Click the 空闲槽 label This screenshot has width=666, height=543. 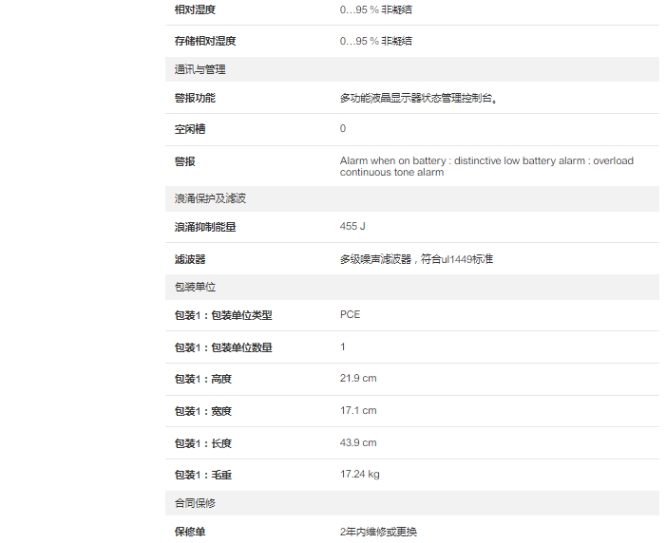tap(189, 129)
